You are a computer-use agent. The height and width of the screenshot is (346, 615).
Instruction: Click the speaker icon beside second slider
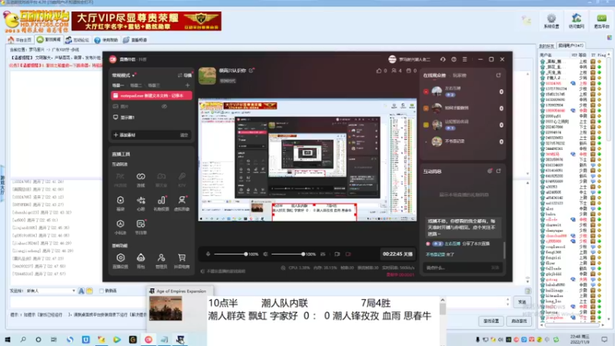(x=265, y=254)
